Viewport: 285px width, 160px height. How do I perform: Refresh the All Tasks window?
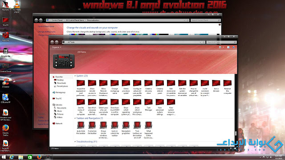[204, 42]
